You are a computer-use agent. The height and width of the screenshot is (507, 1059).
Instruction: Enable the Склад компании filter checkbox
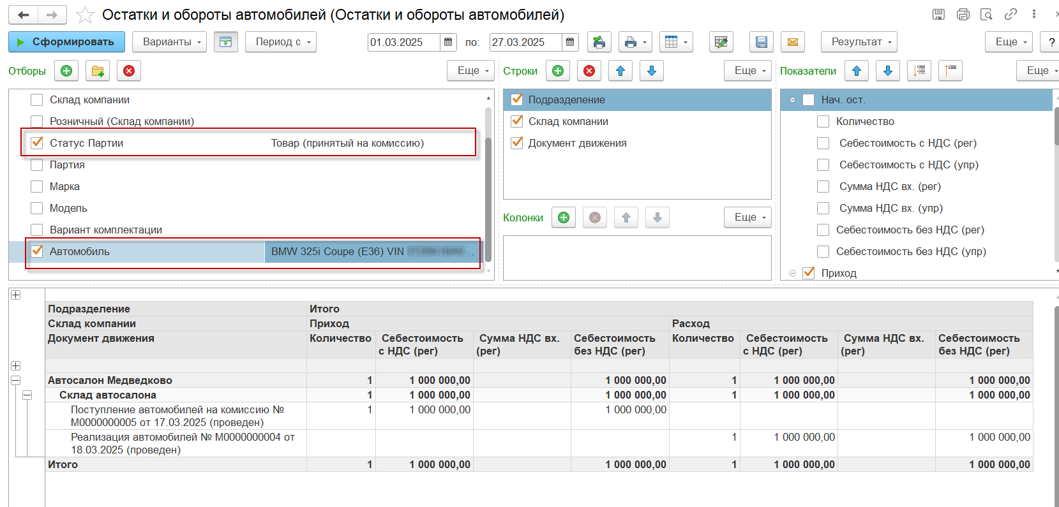[x=37, y=99]
